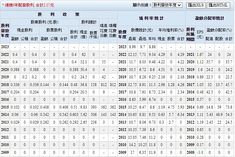This screenshot has width=235, height=157.
Task: Click cash total value 9.83 in 2015 row
Action: click(84, 107)
